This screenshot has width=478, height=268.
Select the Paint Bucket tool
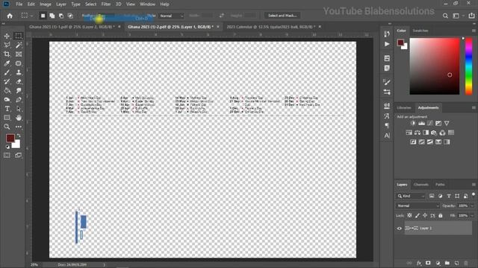(7, 91)
